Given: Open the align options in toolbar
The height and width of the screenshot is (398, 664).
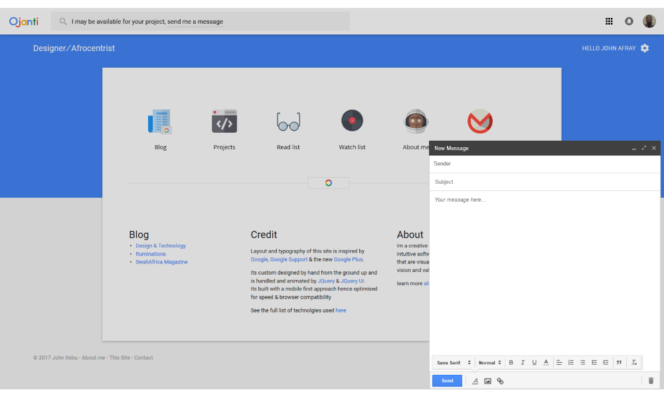Looking at the screenshot, I should [559, 362].
